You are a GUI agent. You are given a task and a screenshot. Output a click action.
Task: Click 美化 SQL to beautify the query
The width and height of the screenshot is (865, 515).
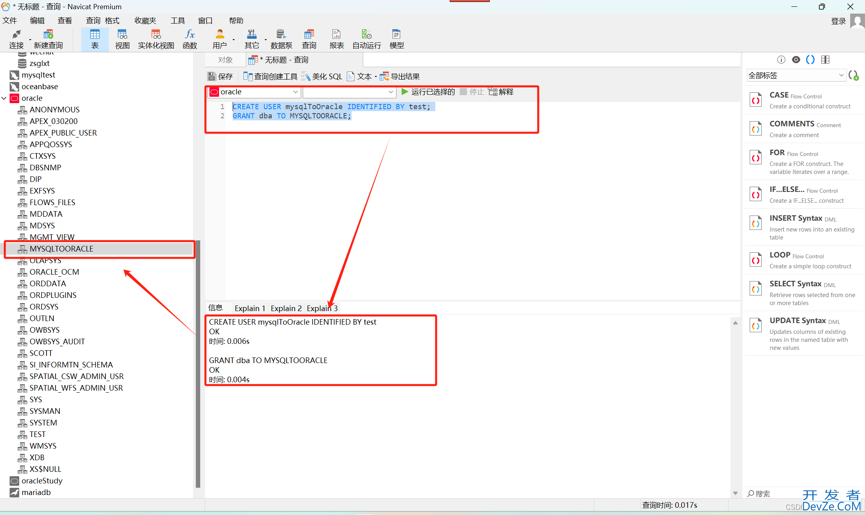(x=322, y=76)
